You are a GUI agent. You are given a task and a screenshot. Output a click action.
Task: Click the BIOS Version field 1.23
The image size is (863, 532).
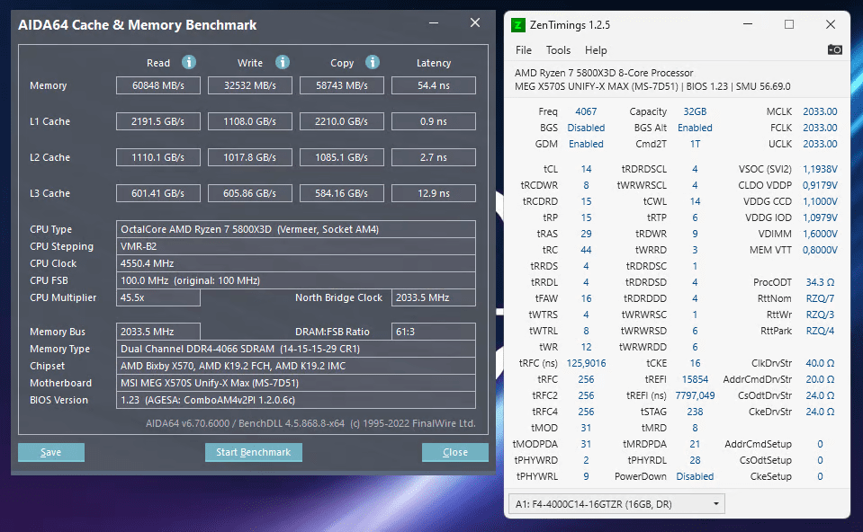pos(295,400)
